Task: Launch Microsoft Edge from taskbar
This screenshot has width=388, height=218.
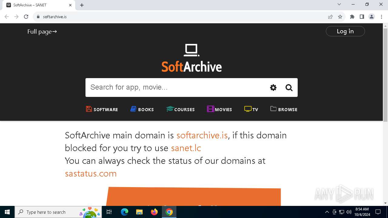Action: [125, 212]
